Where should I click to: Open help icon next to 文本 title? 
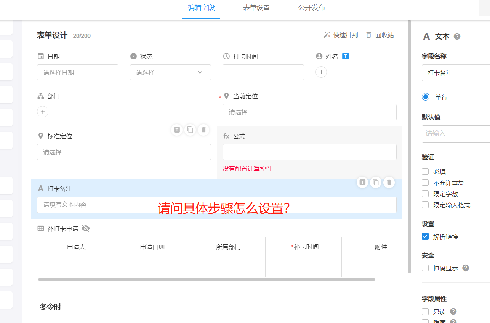[457, 37]
